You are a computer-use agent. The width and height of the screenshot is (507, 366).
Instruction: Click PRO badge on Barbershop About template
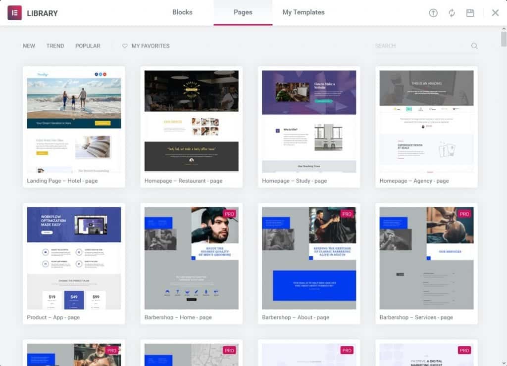click(347, 214)
